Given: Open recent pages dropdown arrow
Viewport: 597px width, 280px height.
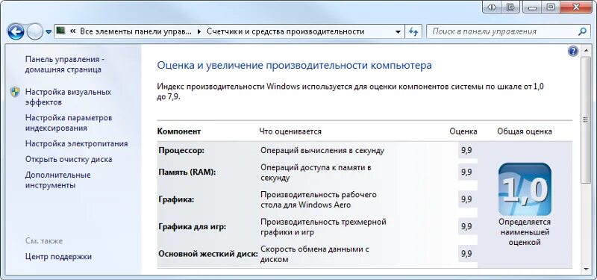Looking at the screenshot, I should 49,32.
